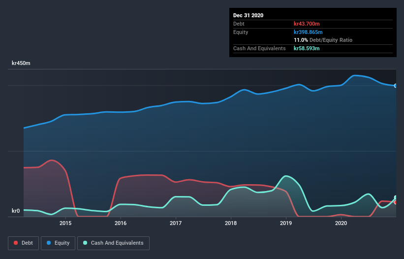
Task: Select the red Debt endpoint marker
Action: pos(396,202)
